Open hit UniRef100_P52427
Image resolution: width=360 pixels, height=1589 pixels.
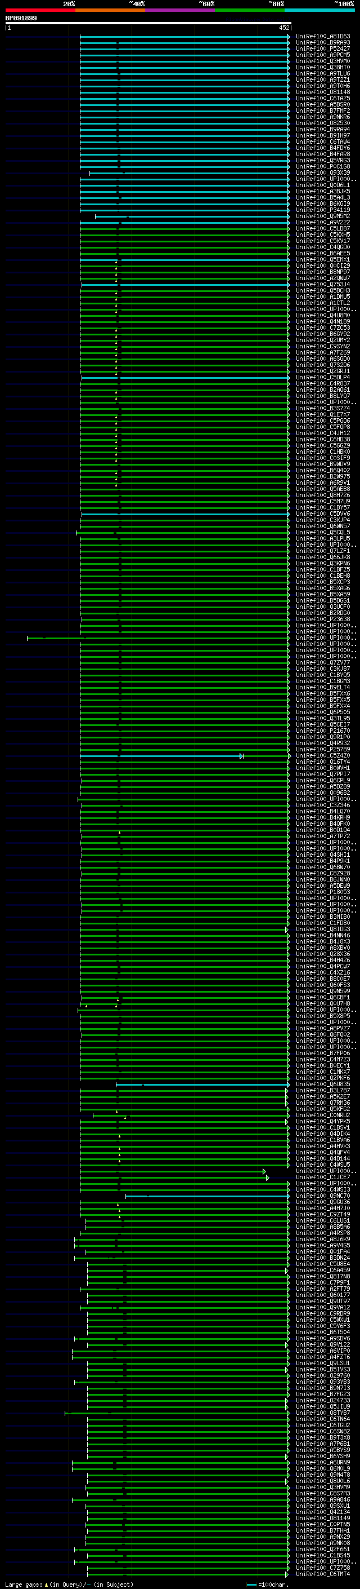(323, 48)
